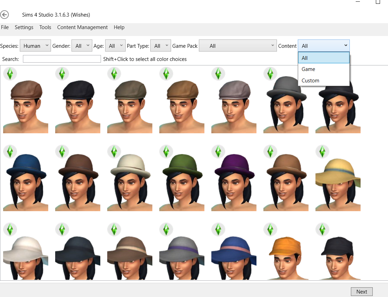Click the plumbob icon above gray floppy hat

166,229
